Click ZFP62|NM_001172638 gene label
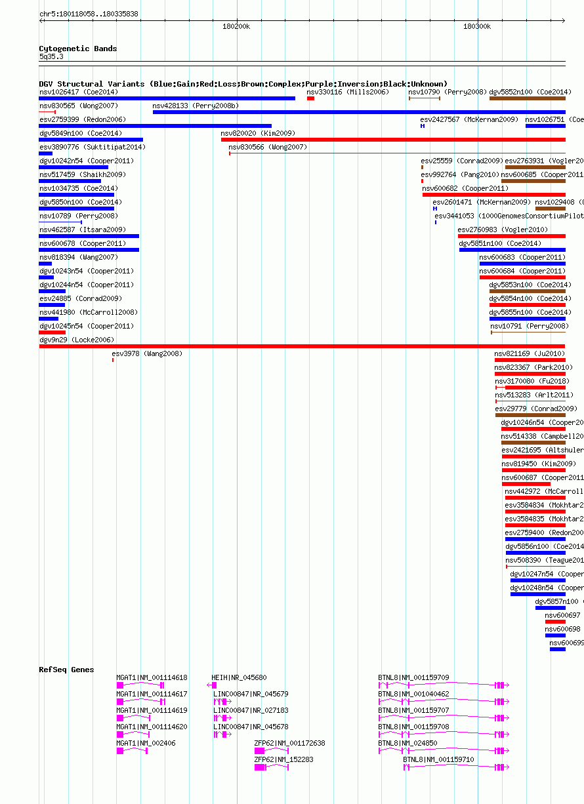The width and height of the screenshot is (584, 804). [x=289, y=744]
